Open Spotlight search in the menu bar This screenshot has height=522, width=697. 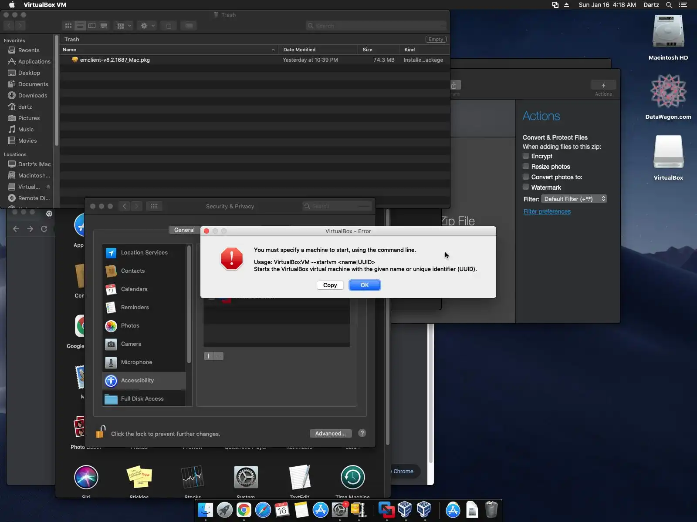(x=669, y=5)
